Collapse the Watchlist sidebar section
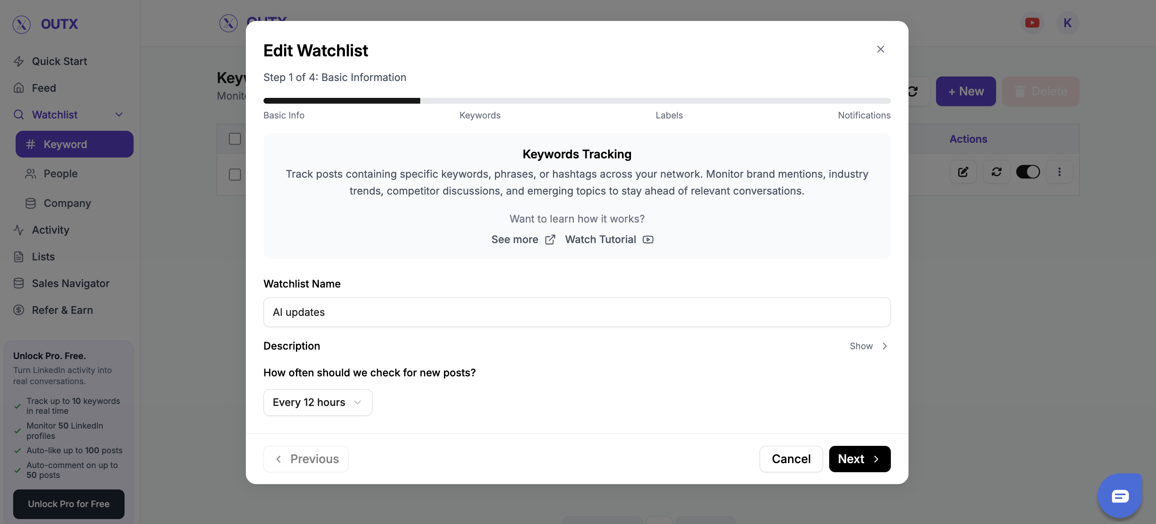This screenshot has width=1156, height=524. click(118, 114)
